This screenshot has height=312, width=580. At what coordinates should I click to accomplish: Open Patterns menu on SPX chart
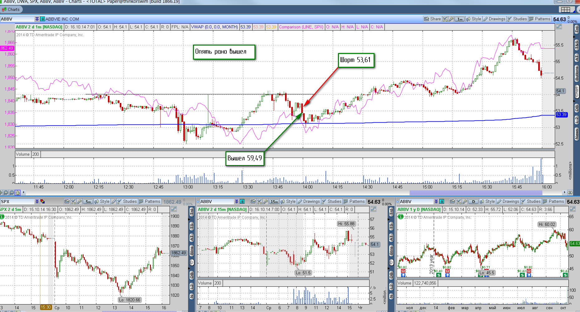(x=150, y=202)
